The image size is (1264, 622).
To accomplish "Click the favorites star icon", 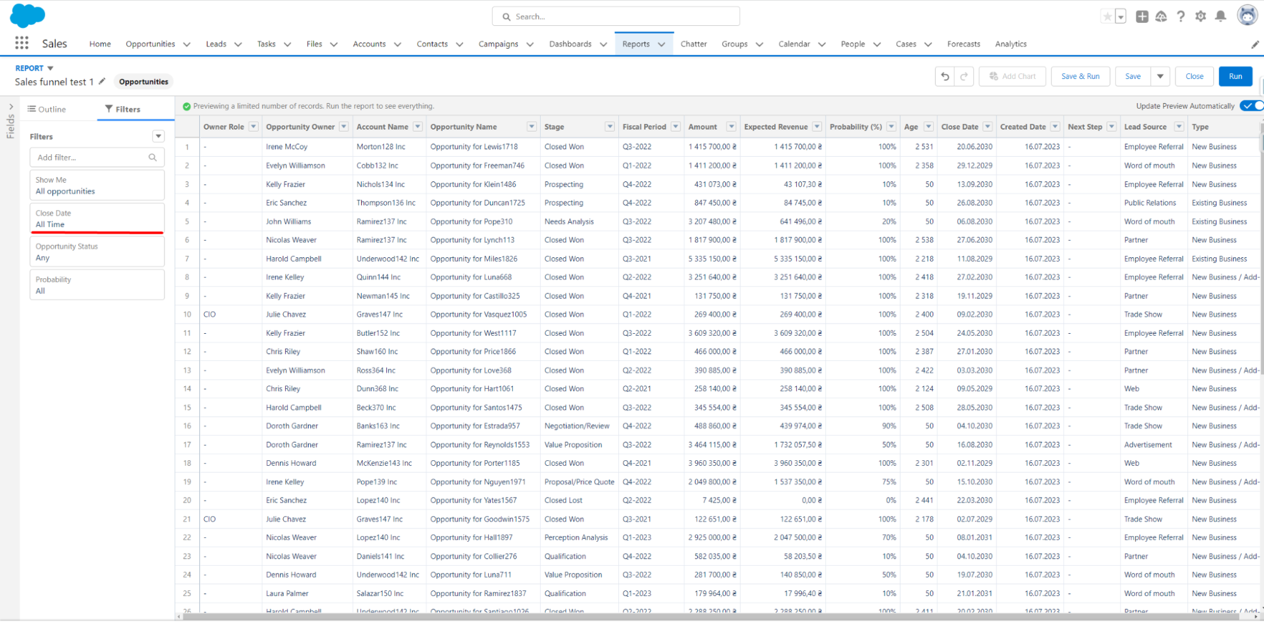I will [1107, 16].
